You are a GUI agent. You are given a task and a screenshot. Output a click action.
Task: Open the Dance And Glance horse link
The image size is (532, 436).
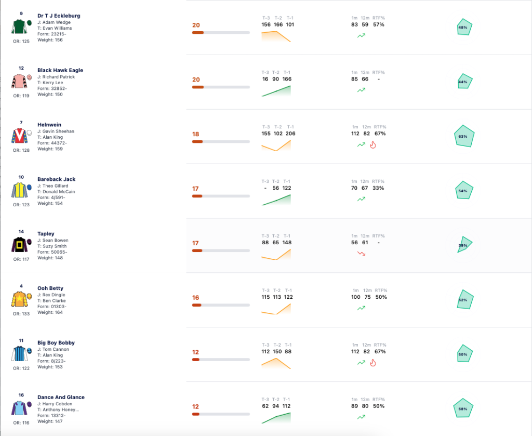(x=61, y=397)
